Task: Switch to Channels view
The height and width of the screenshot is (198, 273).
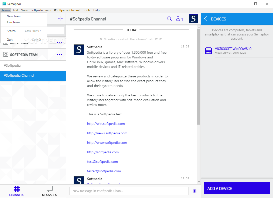Action: pyautogui.click(x=17, y=191)
